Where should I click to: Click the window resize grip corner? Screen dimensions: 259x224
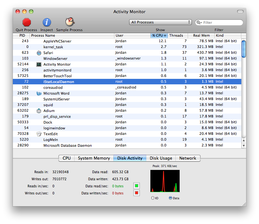(244, 204)
